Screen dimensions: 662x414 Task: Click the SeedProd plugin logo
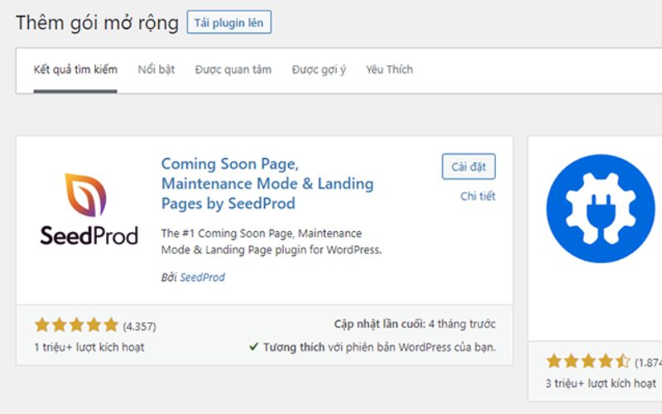pyautogui.click(x=89, y=209)
